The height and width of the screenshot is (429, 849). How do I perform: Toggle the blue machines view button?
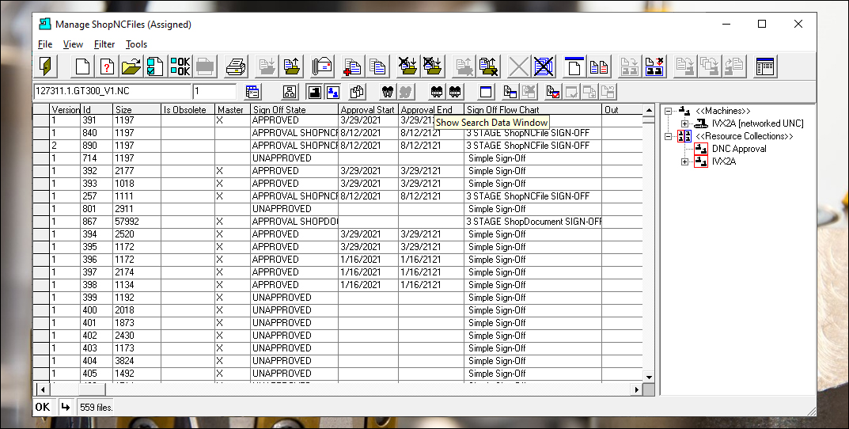pos(333,92)
